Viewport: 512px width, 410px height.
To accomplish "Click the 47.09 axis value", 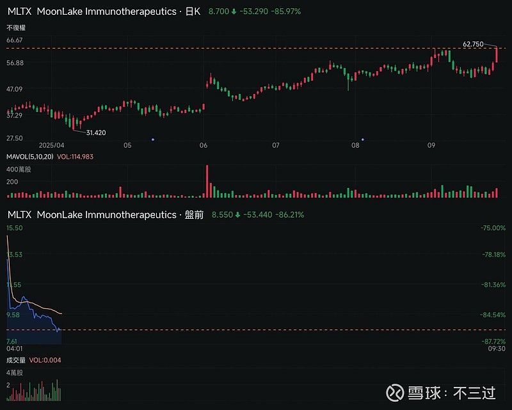I will [14, 89].
